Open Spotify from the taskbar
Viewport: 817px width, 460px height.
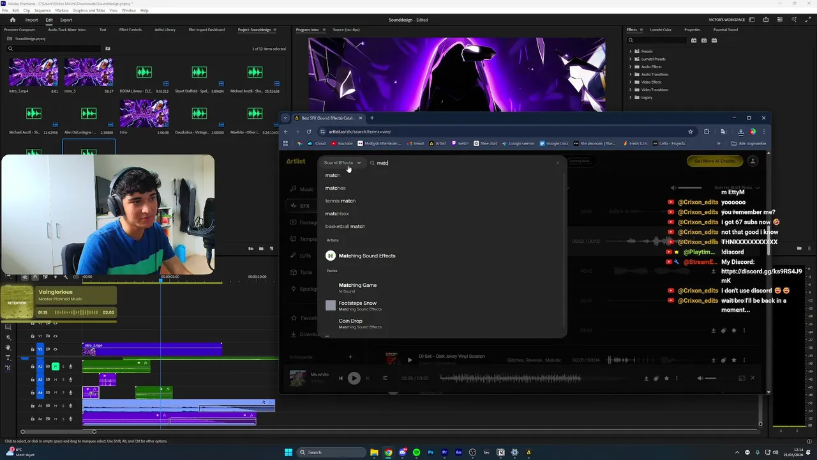(416, 452)
